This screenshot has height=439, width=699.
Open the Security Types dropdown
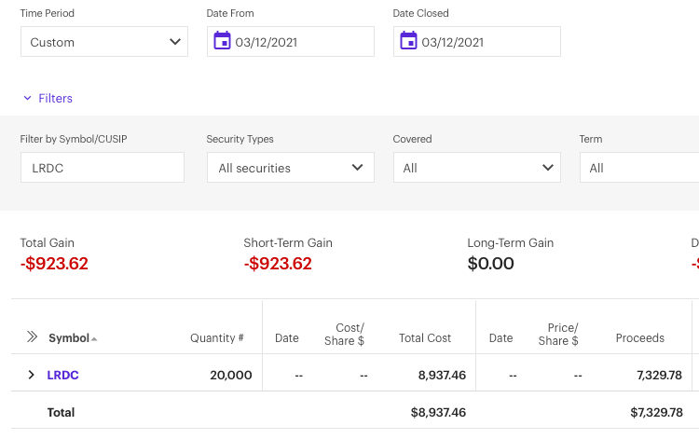290,168
